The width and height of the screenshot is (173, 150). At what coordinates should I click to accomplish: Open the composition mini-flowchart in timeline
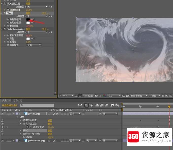tap(80, 105)
